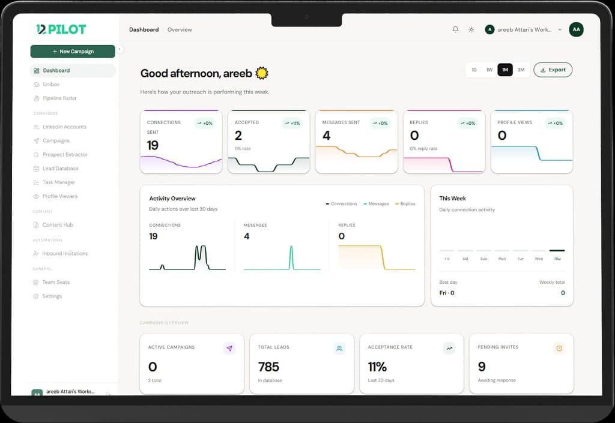Click the Campaigns paper-plane icon
615x423 pixels.
point(36,140)
